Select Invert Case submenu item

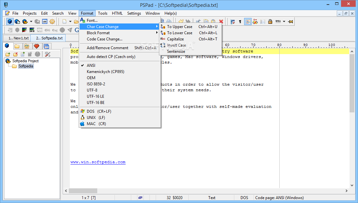[x=190, y=45]
